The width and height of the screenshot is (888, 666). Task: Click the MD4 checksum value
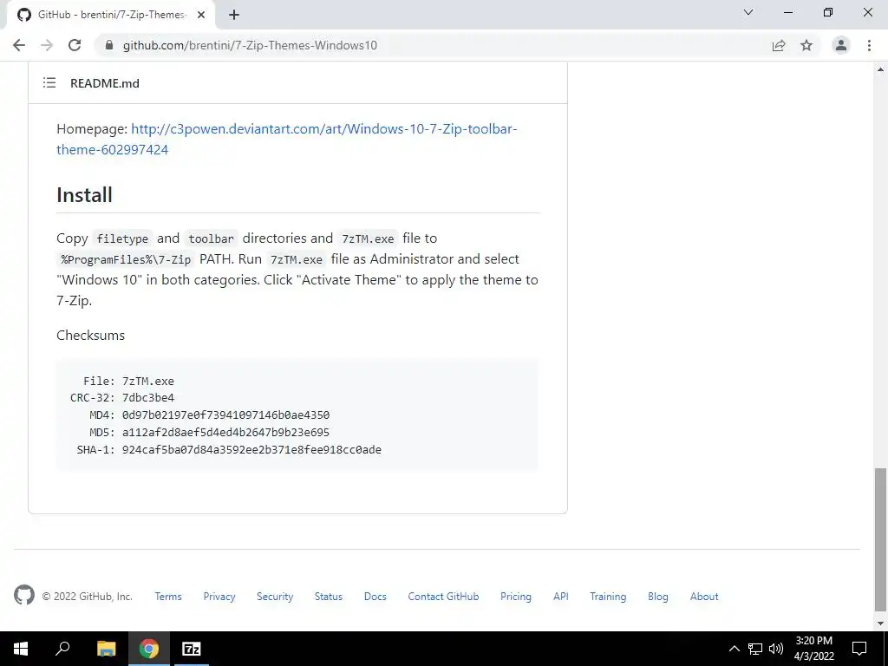226,415
